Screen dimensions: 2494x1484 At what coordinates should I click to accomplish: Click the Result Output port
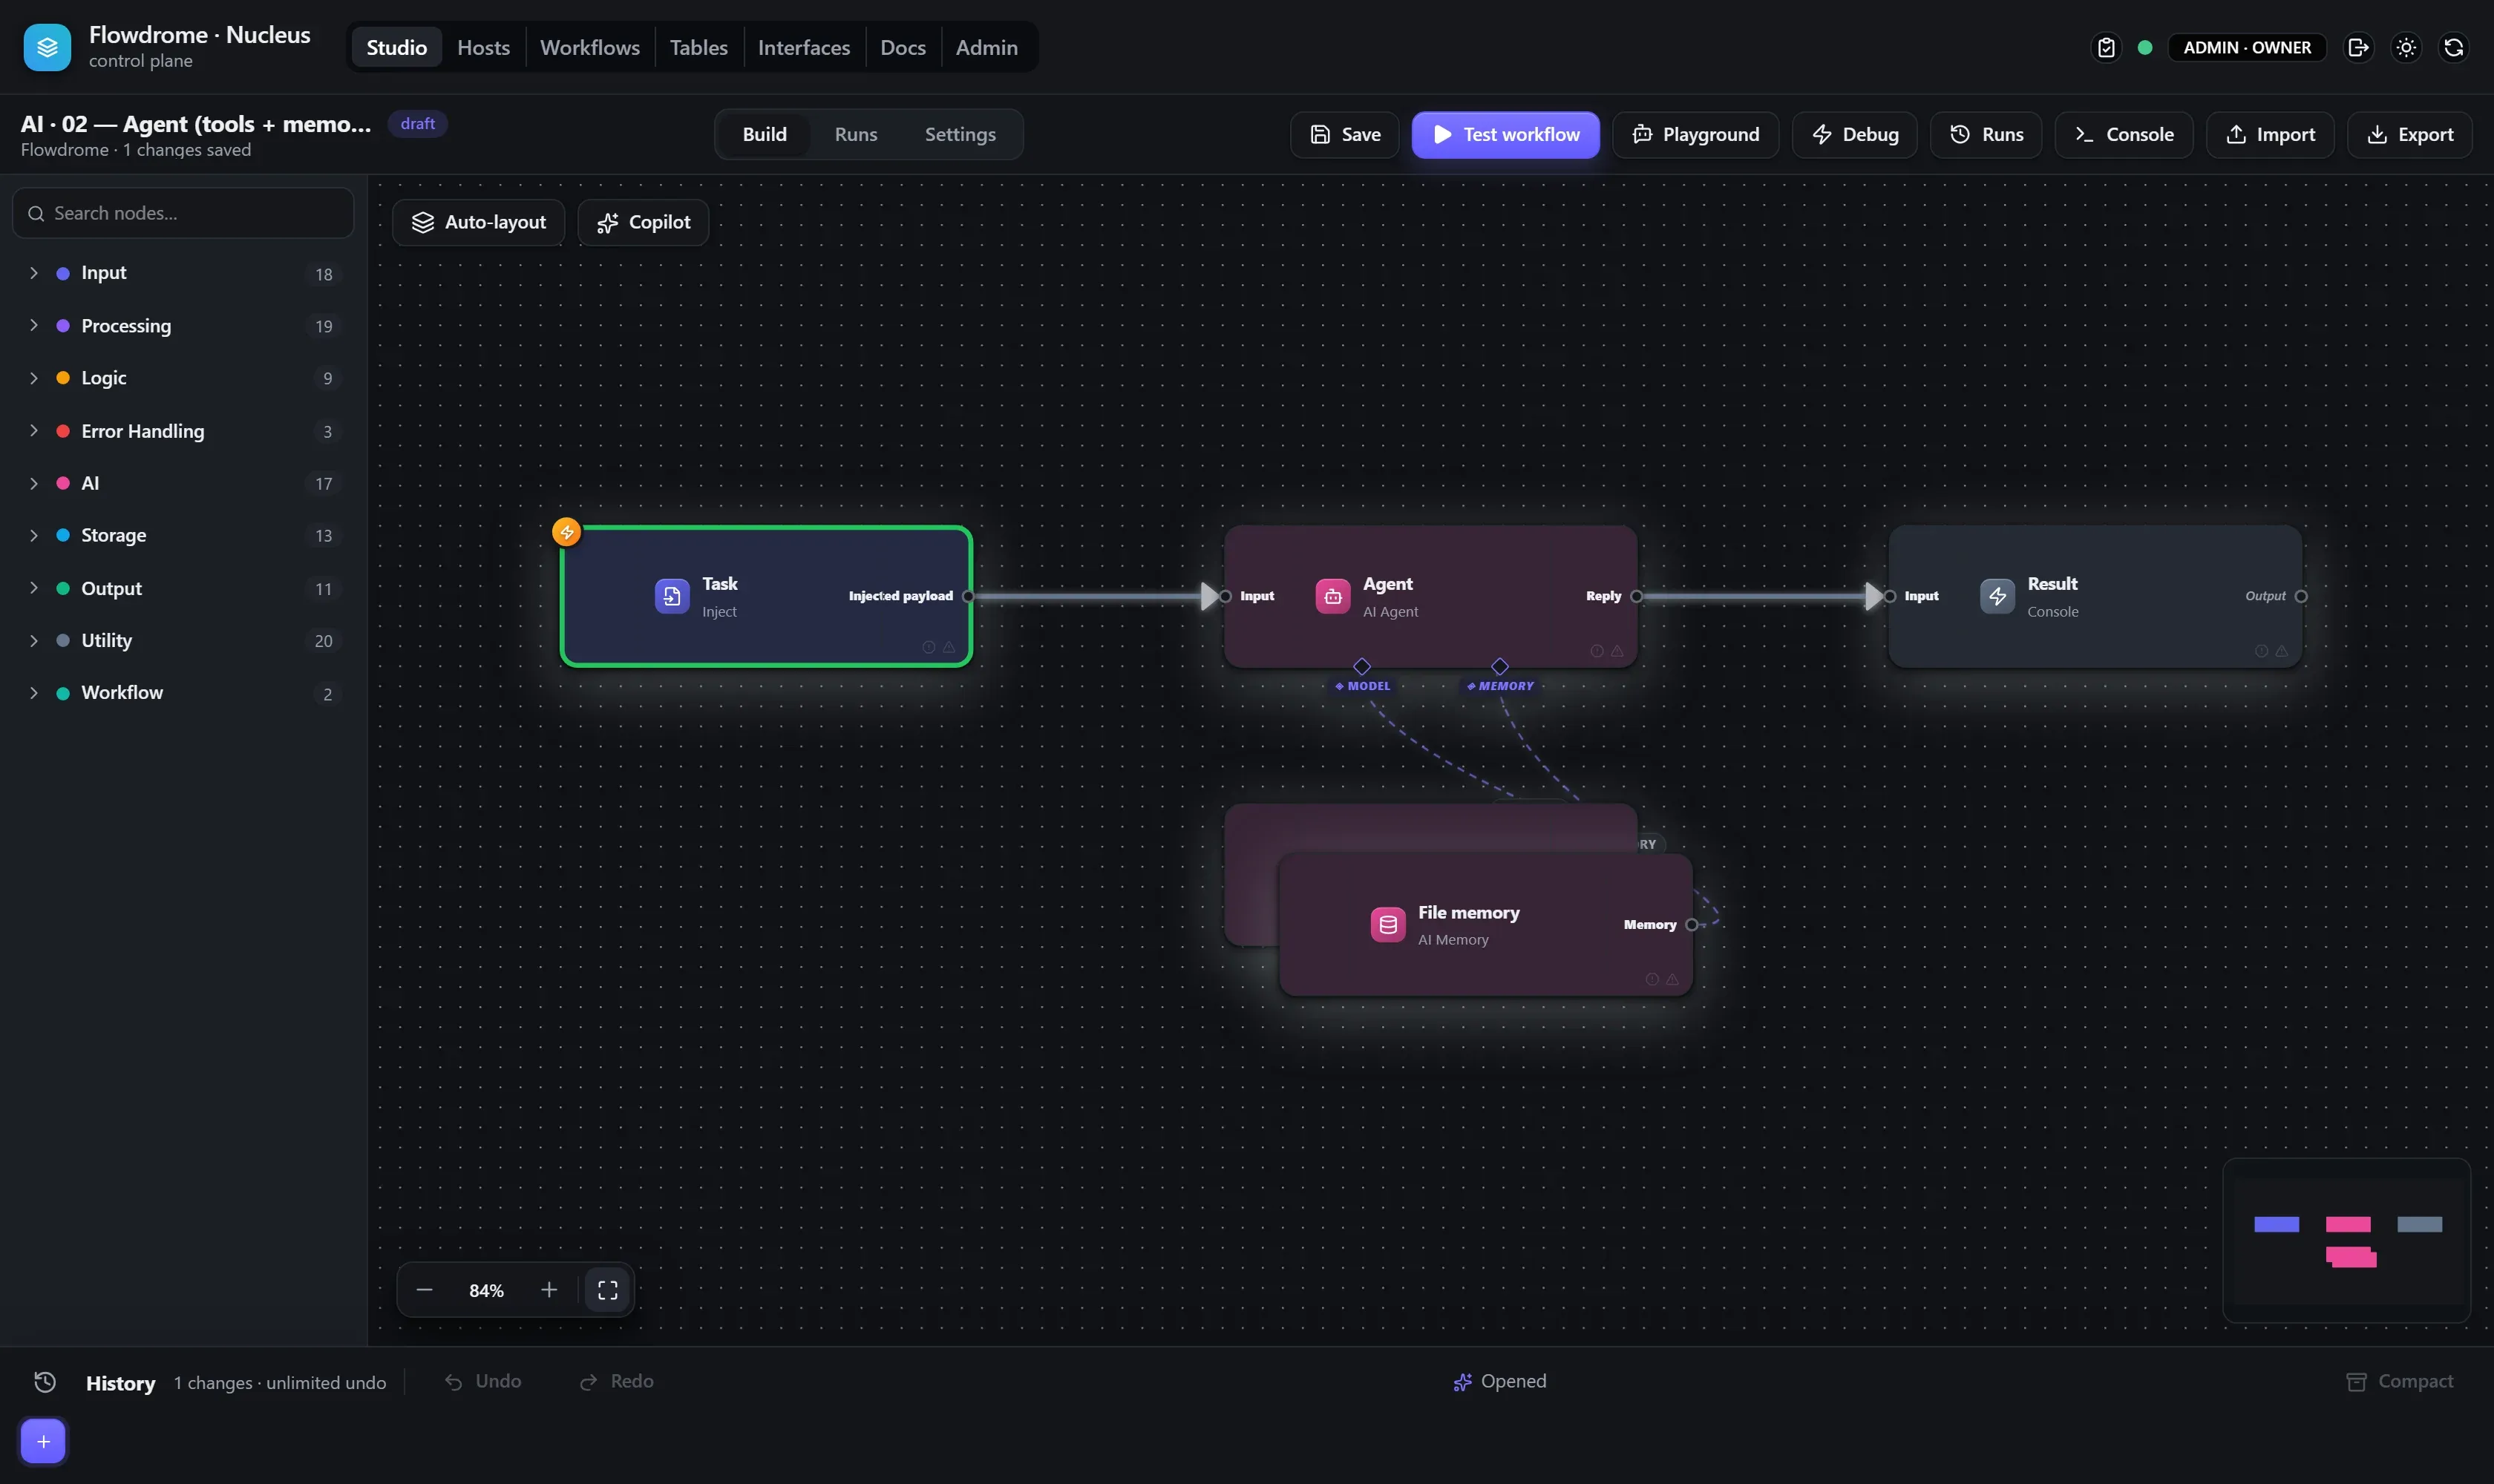(x=2301, y=596)
